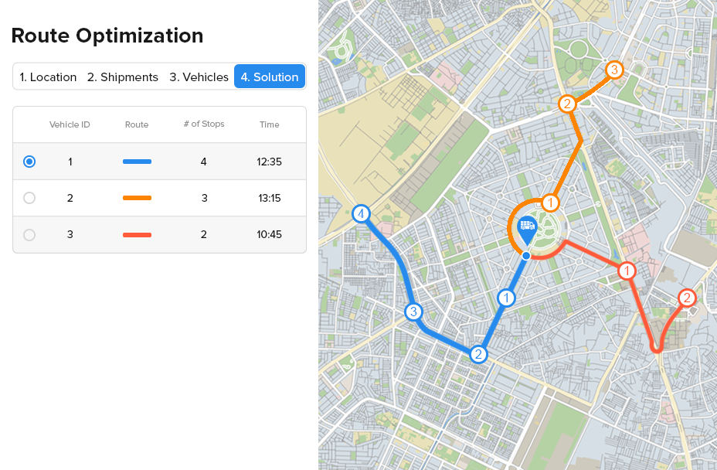Click red route stop 1 marker

click(627, 271)
